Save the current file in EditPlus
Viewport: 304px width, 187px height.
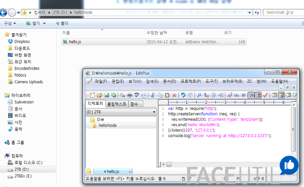(x=106, y=95)
